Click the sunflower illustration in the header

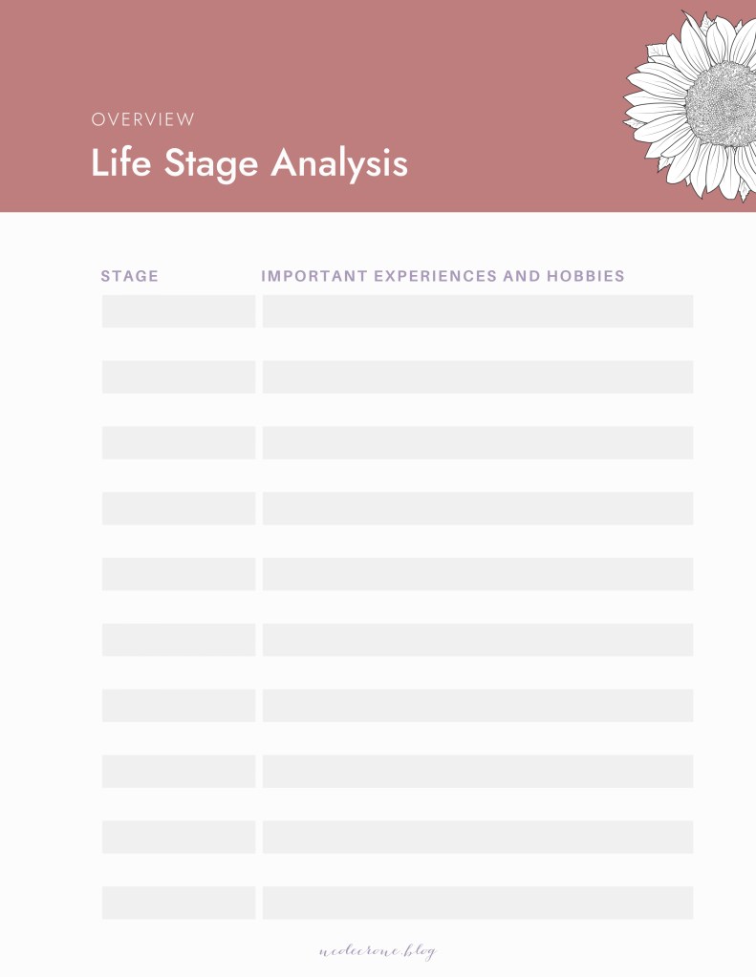point(695,103)
